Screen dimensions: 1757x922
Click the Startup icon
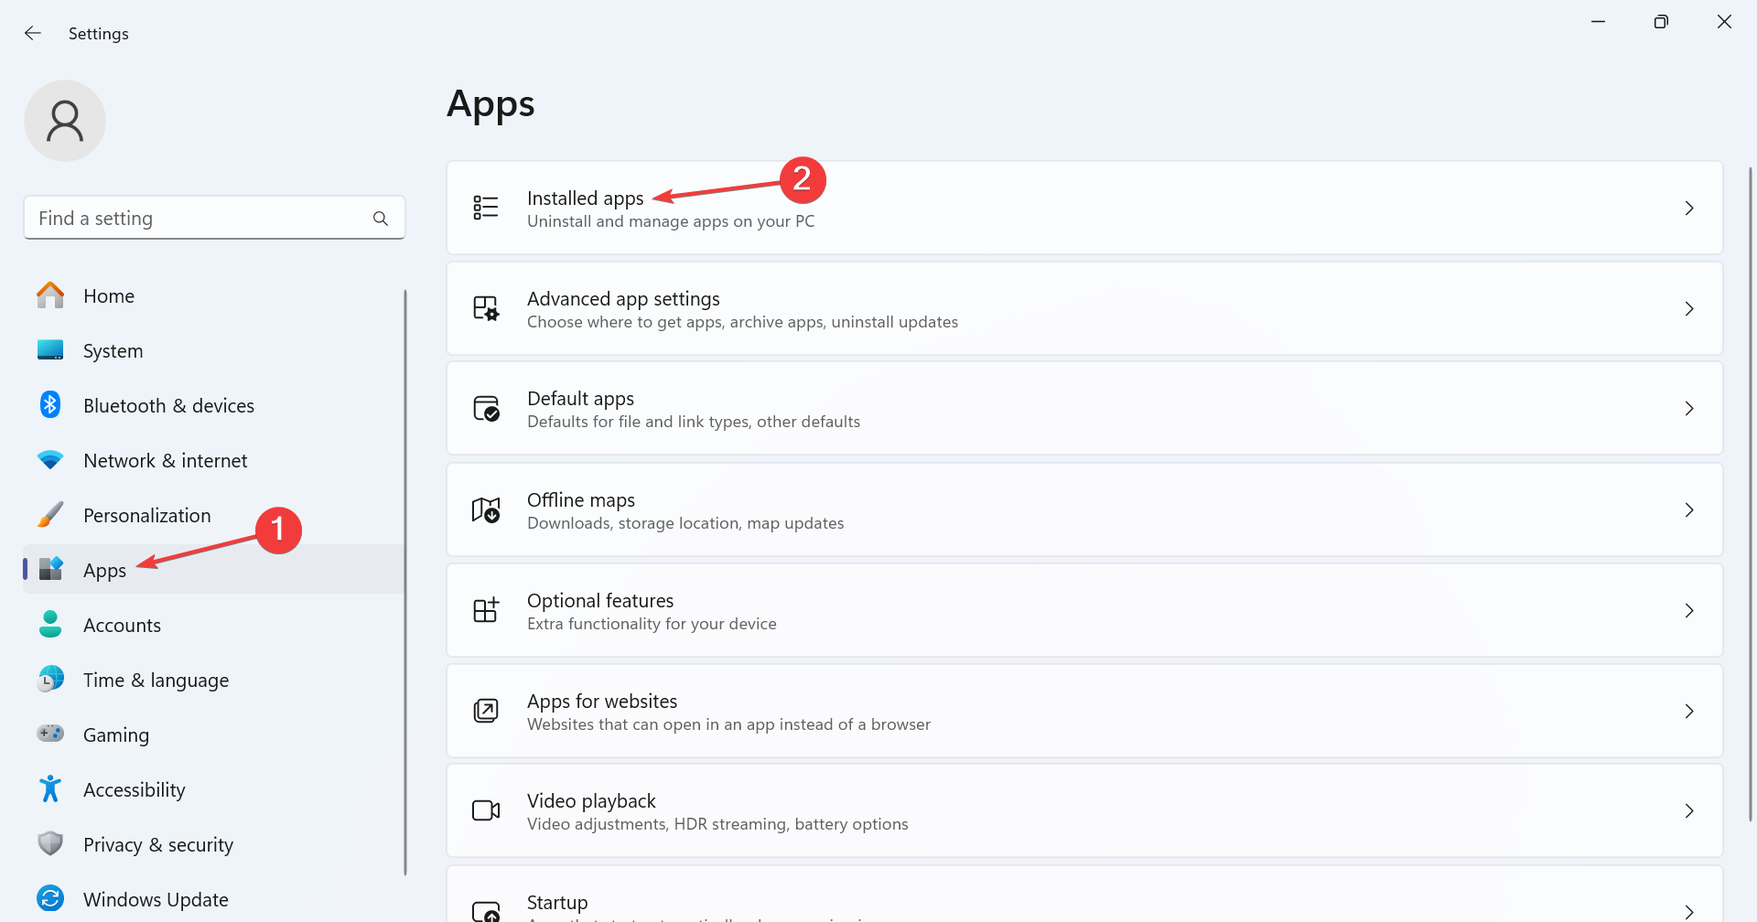point(486,911)
